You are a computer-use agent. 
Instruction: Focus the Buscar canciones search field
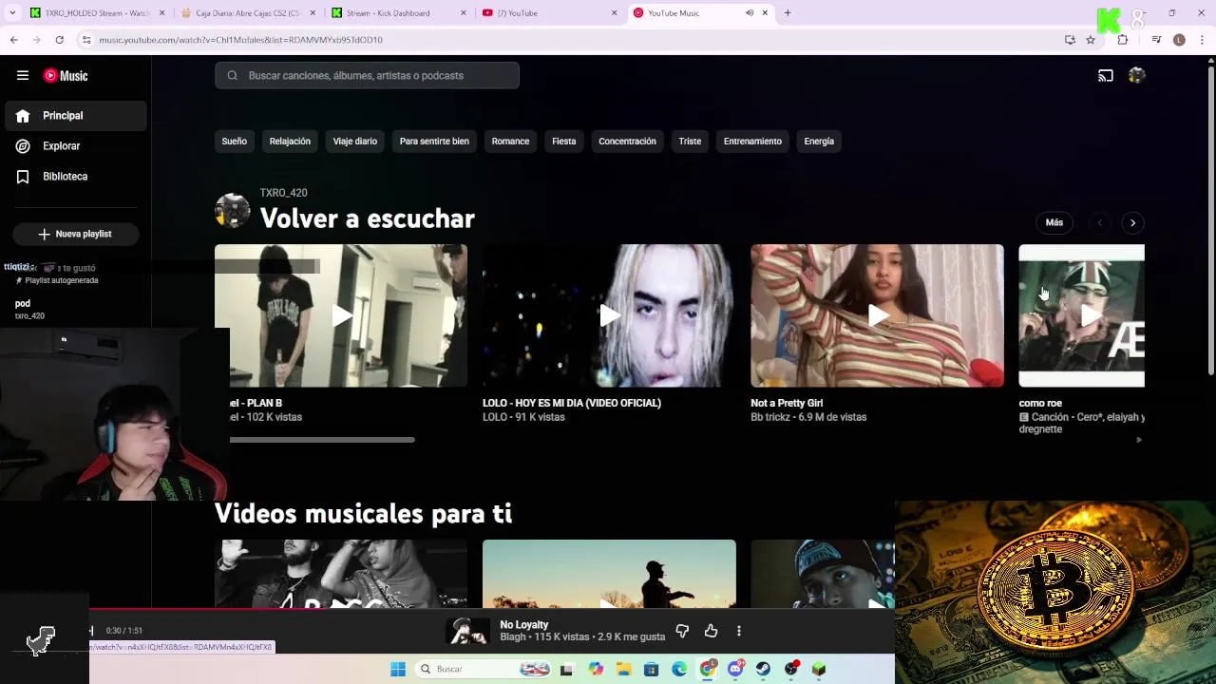pos(367,75)
